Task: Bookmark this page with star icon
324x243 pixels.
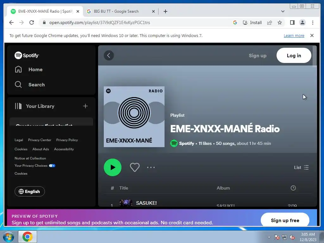Action: point(280,22)
